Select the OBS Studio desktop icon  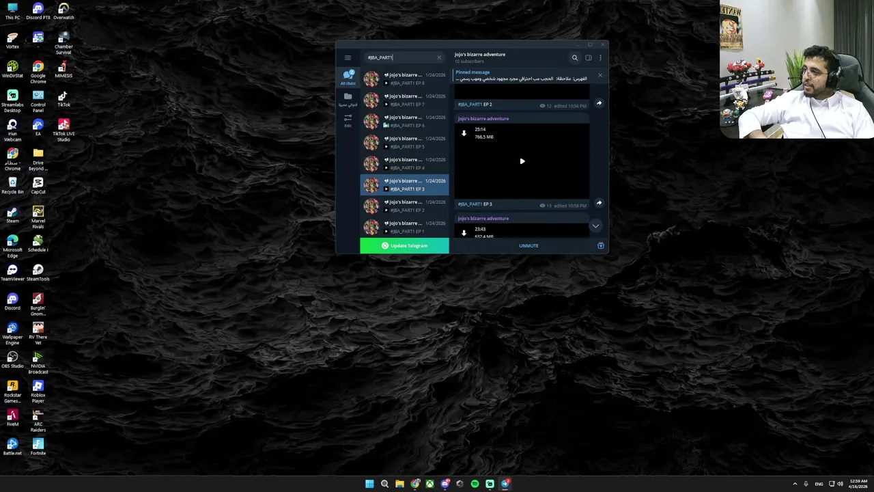(12, 360)
